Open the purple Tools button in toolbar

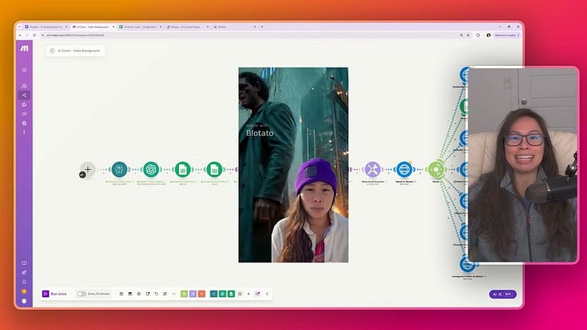coord(193,294)
